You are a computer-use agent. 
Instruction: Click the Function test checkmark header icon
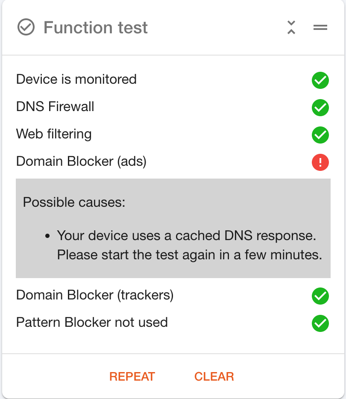(x=26, y=27)
